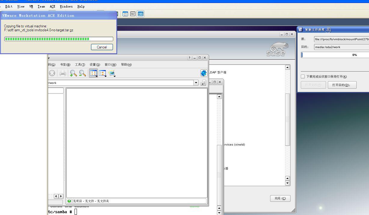Screen dimensions: 369x215
Task: Open the VMware View menu
Action: click(x=21, y=6)
